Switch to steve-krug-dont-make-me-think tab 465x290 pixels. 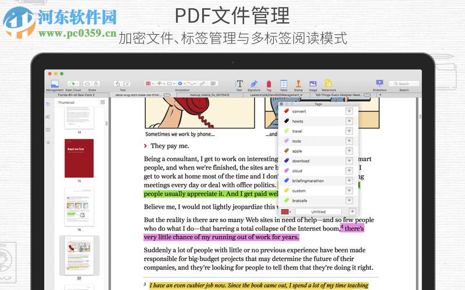point(142,95)
